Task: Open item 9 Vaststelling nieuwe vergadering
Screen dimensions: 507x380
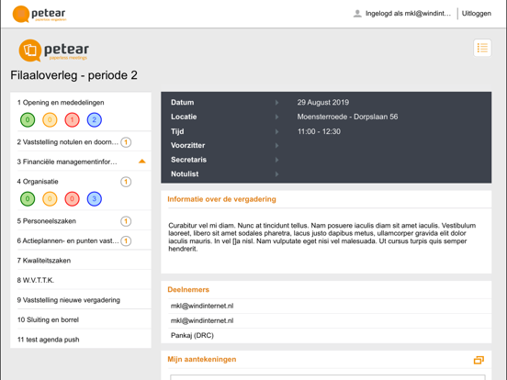Action: (69, 300)
